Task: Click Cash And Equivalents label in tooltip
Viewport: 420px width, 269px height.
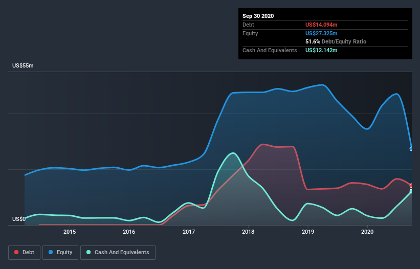Action: [270, 50]
